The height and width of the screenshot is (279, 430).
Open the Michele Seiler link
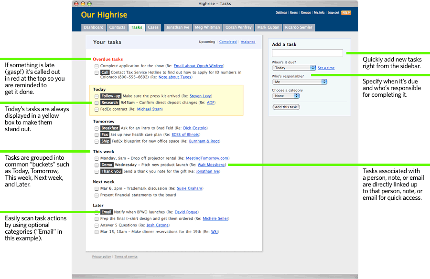(215, 219)
